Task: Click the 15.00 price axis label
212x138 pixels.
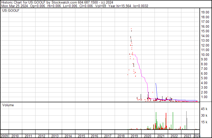Action: (x=205, y=31)
